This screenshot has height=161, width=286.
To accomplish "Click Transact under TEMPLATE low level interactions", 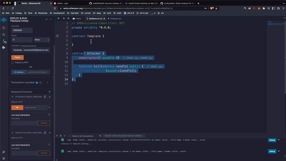I will pos(44,153).
